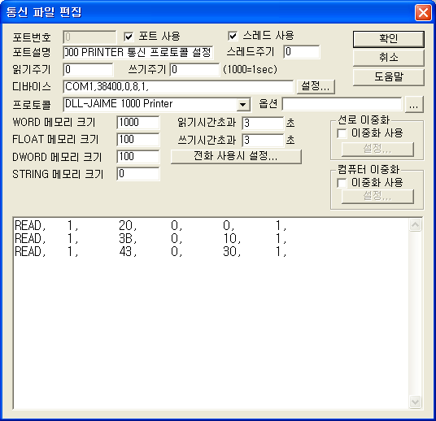The height and width of the screenshot is (421, 436).
Task: Close the 통신 파일 편집 dialog window
Action: click(x=423, y=12)
